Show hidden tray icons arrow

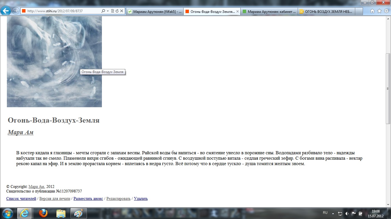(x=333, y=213)
